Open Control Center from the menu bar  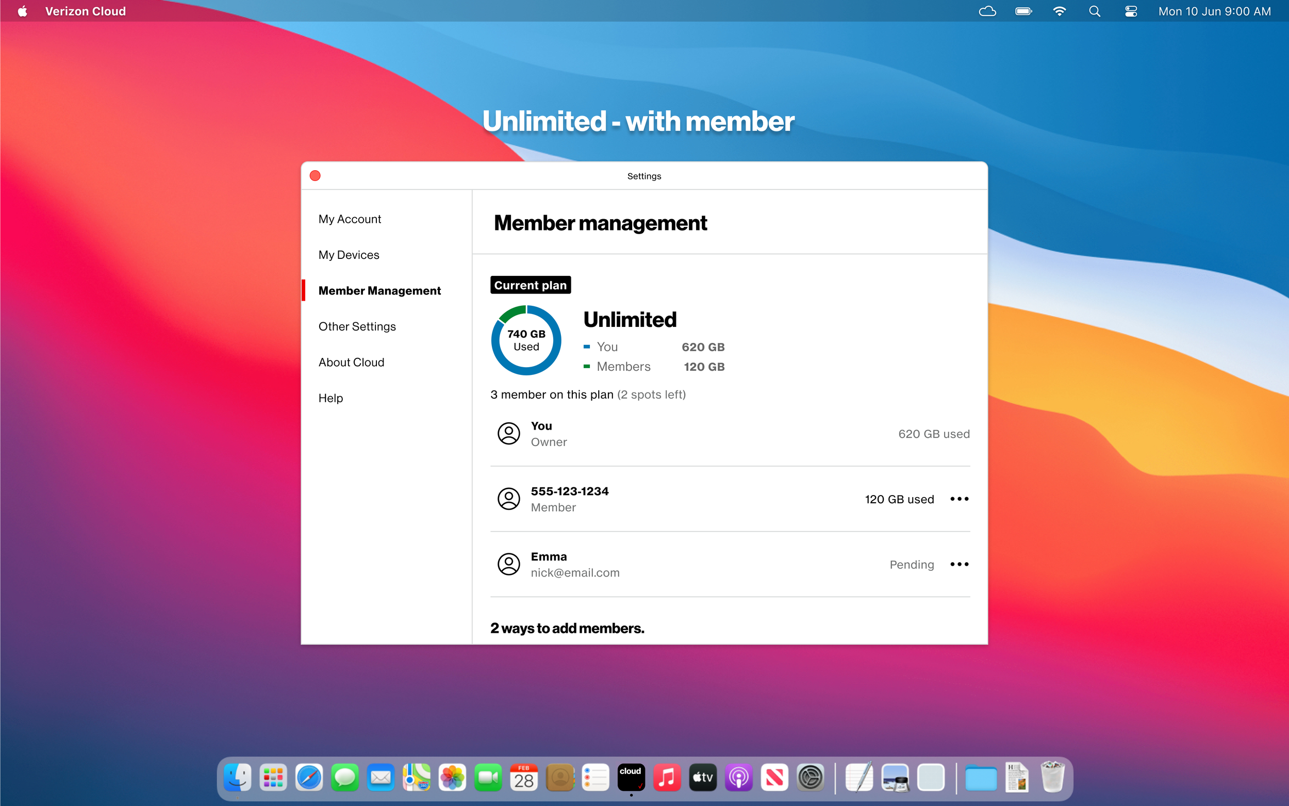pos(1131,11)
